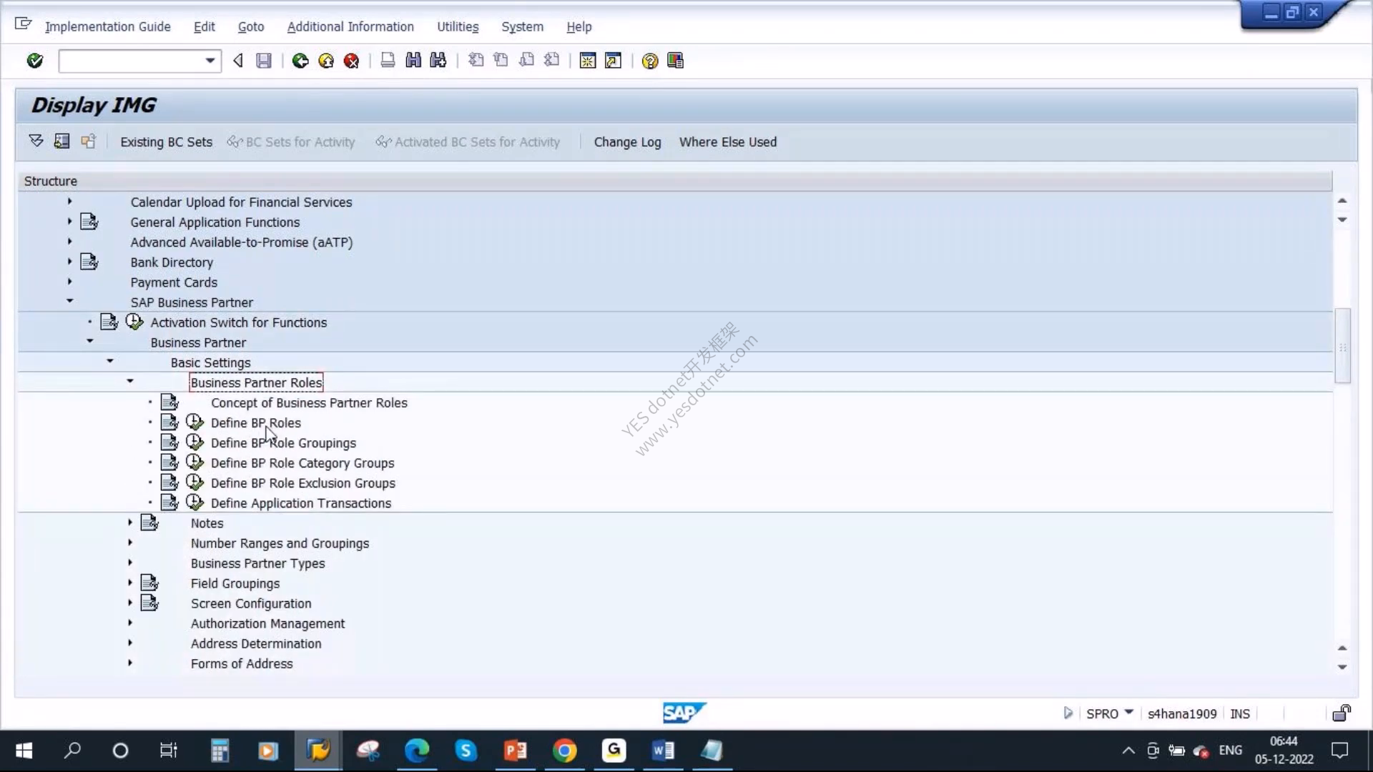This screenshot has width=1373, height=772.
Task: Expand the Forms of Address node
Action: click(130, 663)
